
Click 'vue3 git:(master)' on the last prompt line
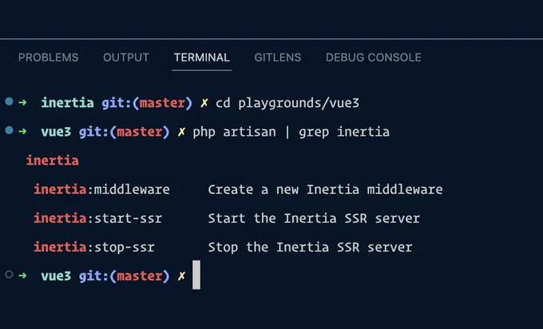tap(105, 276)
